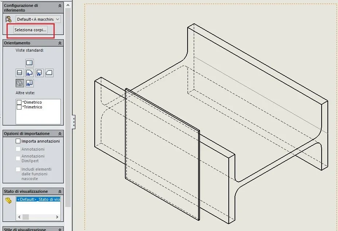Image resolution: width=338 pixels, height=231 pixels.
Task: Choose the plain chamfered-corner standard view icon
Action: 49,73
